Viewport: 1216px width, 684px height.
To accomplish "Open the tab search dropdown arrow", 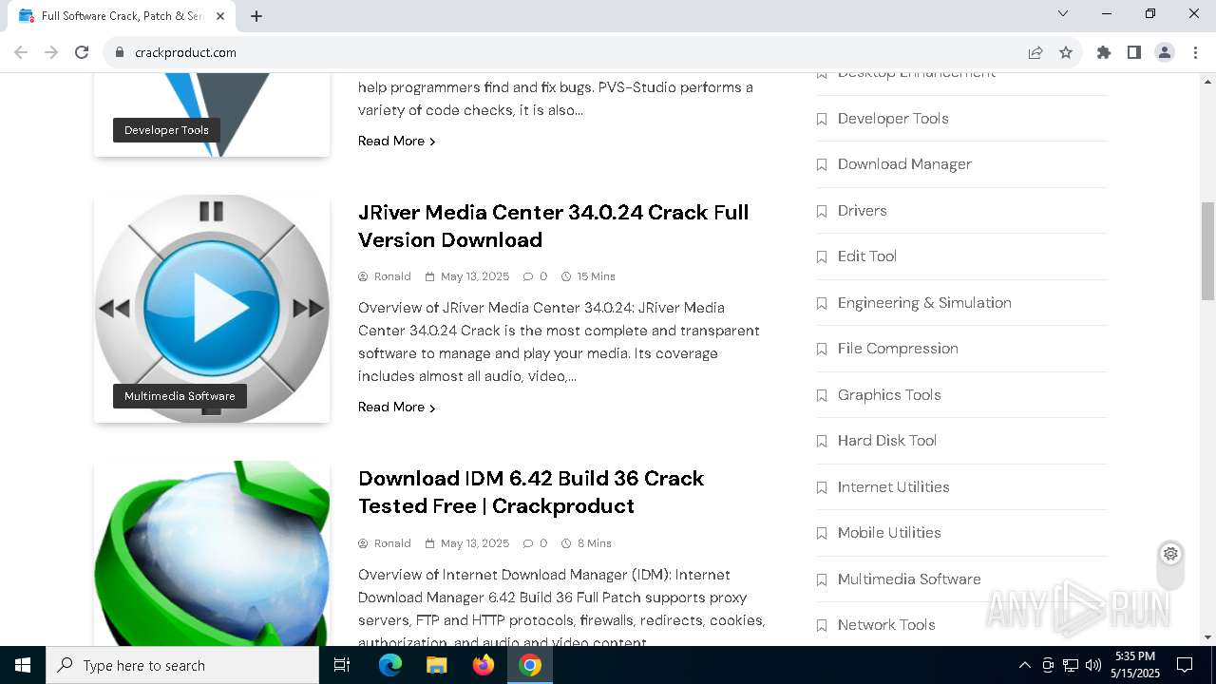I will [1063, 13].
